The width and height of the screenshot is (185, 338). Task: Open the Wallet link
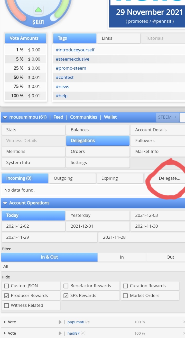coord(110,117)
